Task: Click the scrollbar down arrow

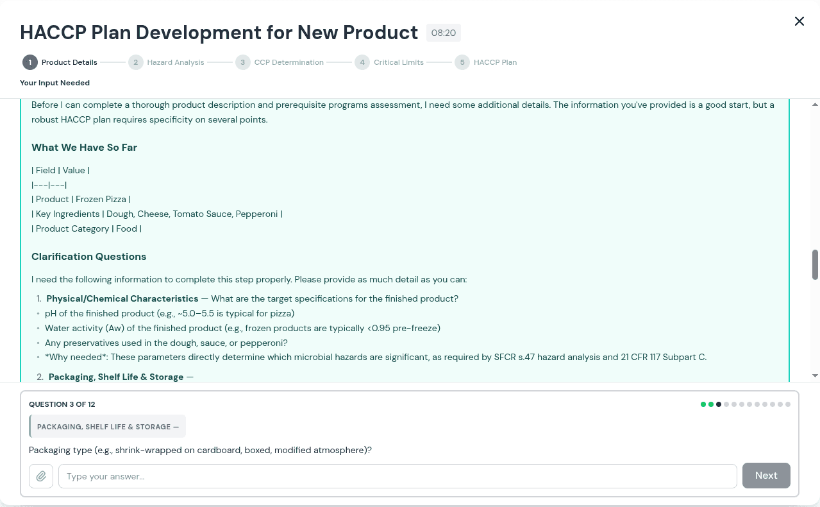Action: [x=814, y=375]
